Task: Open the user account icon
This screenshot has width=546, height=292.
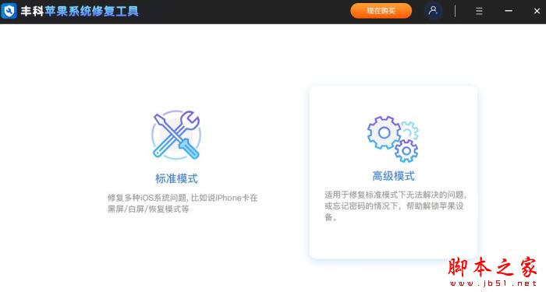Action: click(x=433, y=11)
